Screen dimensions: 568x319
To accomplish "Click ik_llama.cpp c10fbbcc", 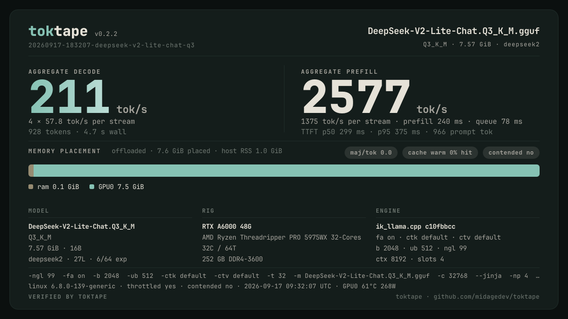I will (x=416, y=226).
